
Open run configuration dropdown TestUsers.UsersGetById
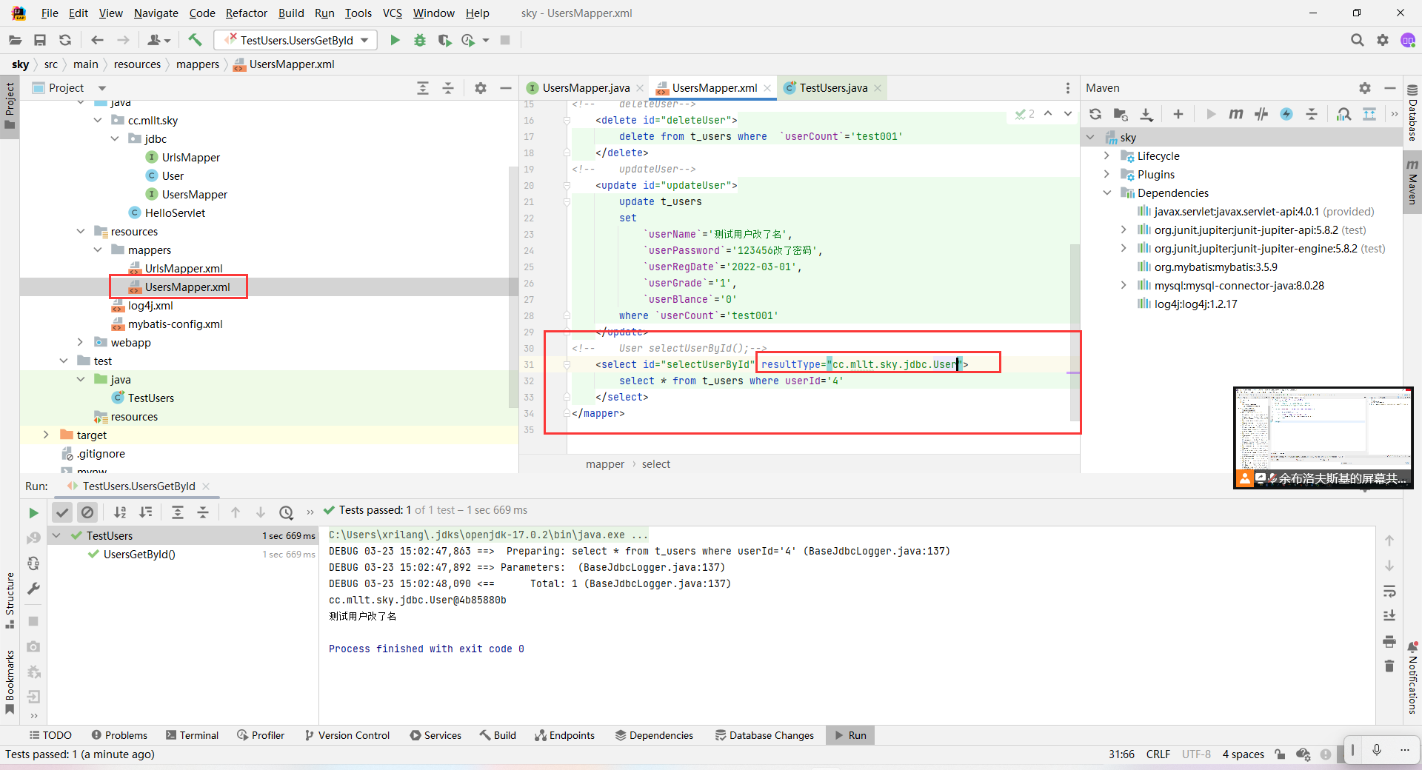296,40
